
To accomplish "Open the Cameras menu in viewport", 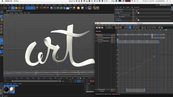I will click(11, 13).
